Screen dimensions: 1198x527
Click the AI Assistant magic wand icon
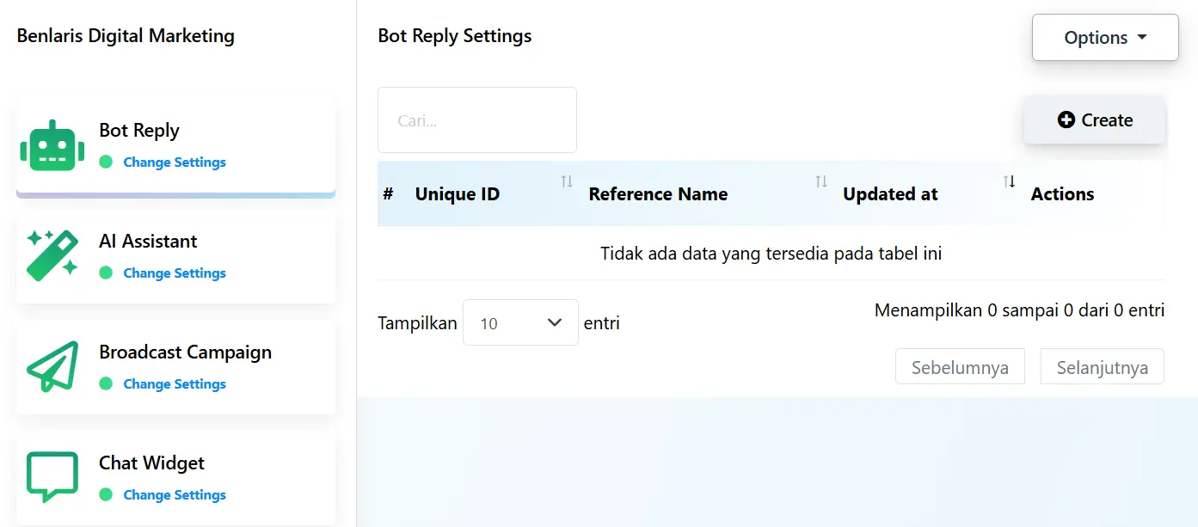tap(52, 255)
